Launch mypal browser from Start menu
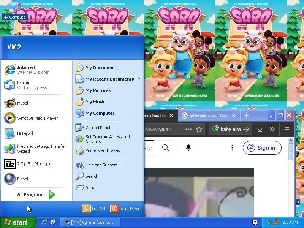This screenshot has width=304, height=228. [x=36, y=103]
